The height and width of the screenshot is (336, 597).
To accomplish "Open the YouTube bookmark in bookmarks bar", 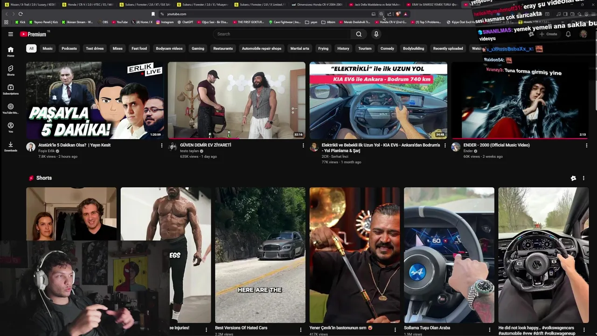I will (x=119, y=22).
